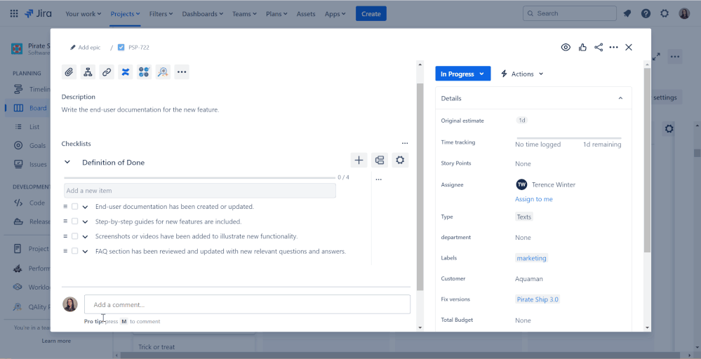Collapse the Details panel
The image size is (701, 359).
(x=620, y=98)
